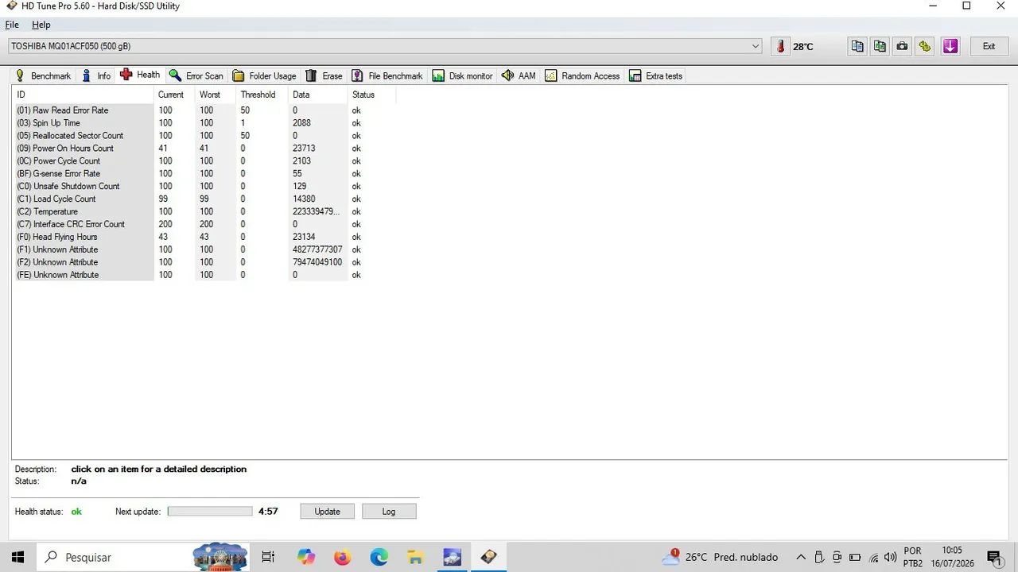1018x572 pixels.
Task: Select the (F0) Head Flying Hours row
Action: (x=204, y=237)
